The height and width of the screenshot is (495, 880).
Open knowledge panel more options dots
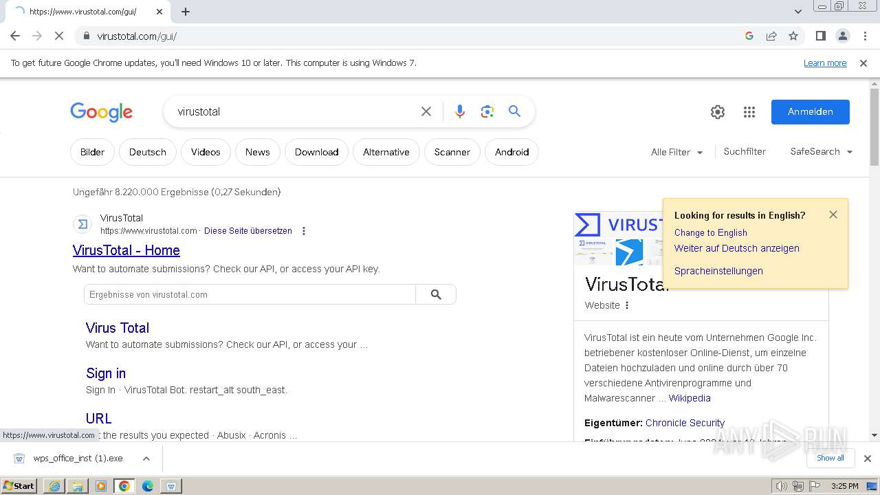tap(627, 305)
